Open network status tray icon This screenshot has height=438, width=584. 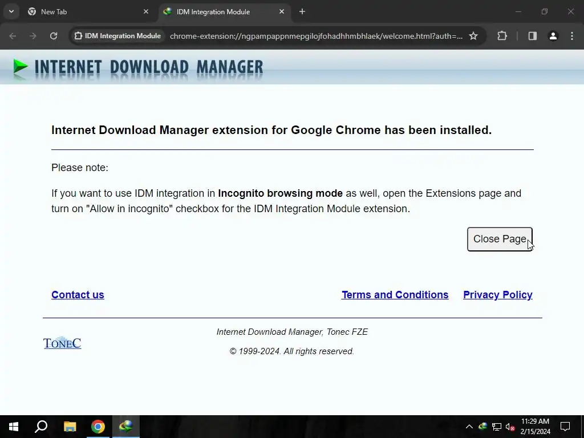pos(497,427)
